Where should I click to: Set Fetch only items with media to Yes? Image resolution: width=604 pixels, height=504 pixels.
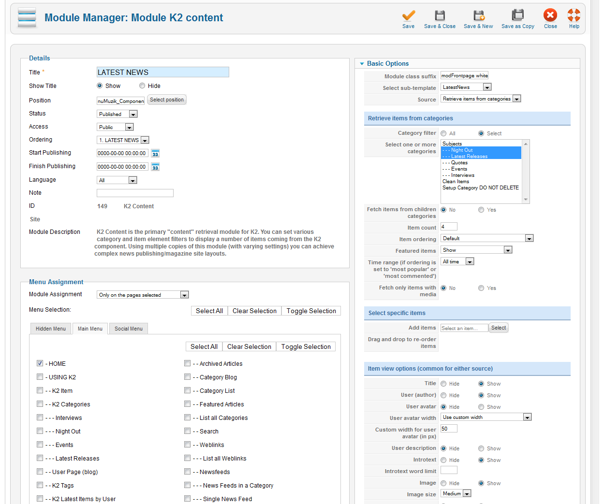pos(481,288)
